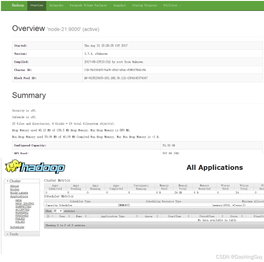This screenshot has height=262, width=264.
Task: Open the Node Labels link
Action: [x=19, y=193]
